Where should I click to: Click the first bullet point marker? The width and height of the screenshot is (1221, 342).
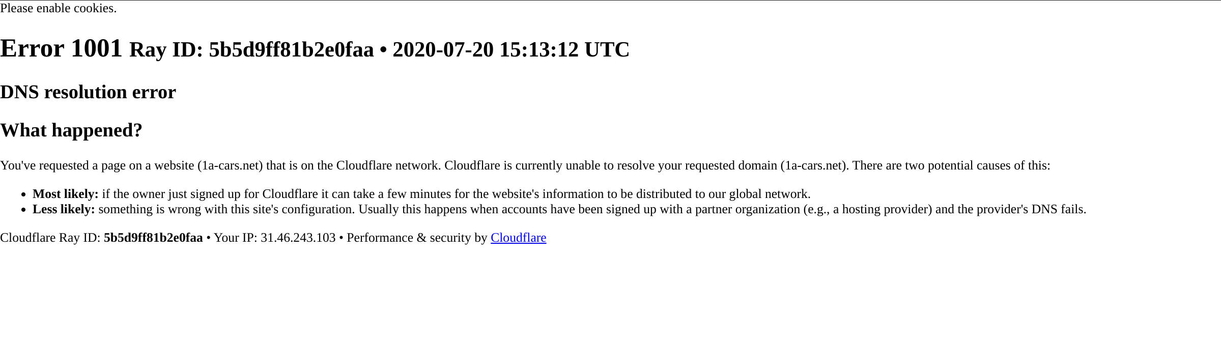point(23,194)
